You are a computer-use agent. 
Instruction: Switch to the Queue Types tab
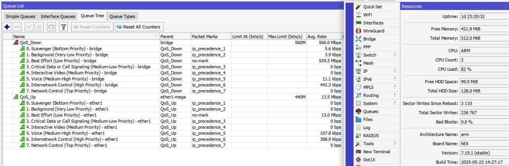coord(122,16)
